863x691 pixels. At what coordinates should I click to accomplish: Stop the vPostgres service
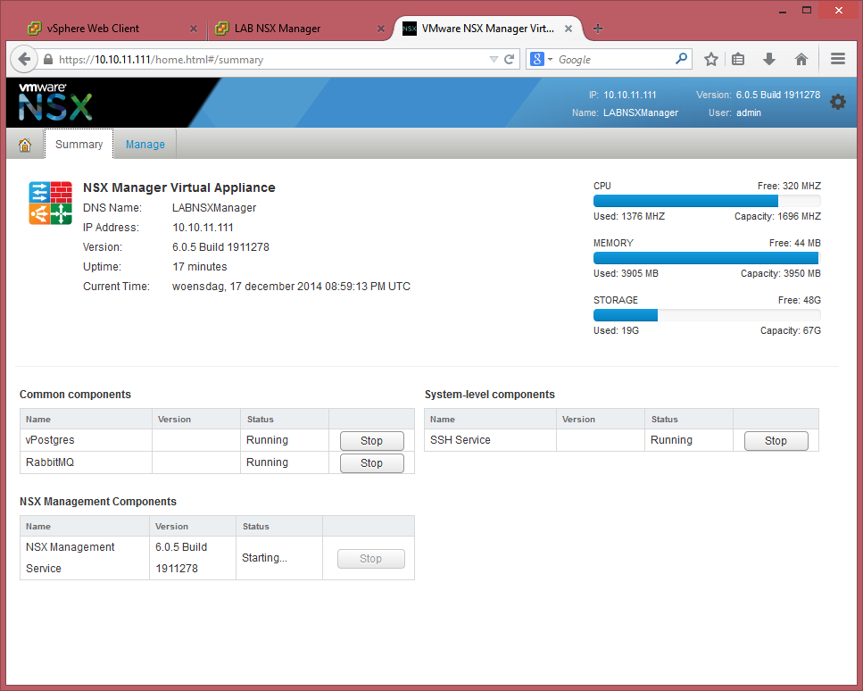(371, 441)
